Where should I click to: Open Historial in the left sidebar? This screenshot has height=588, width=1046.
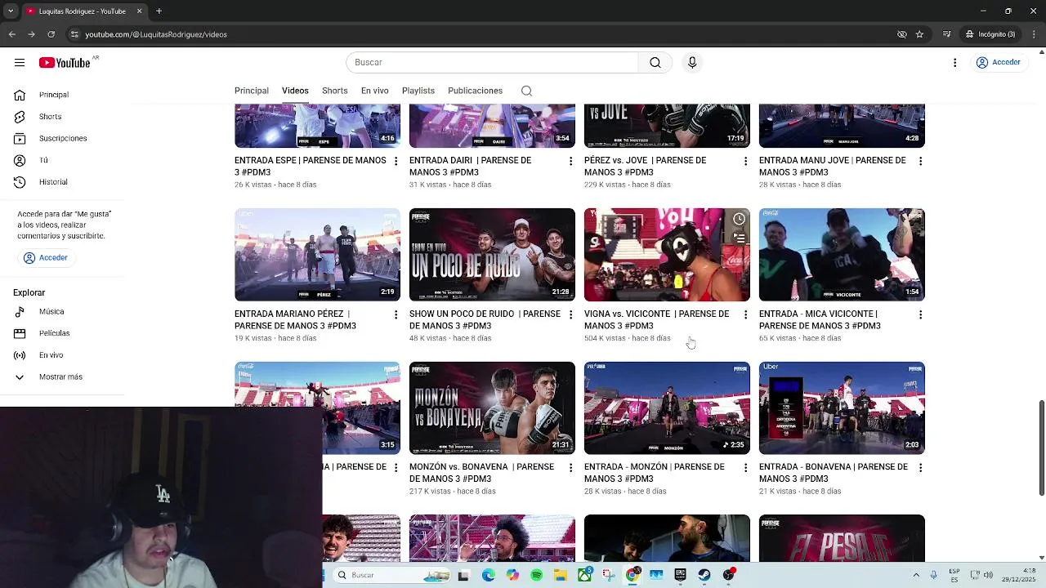point(53,182)
